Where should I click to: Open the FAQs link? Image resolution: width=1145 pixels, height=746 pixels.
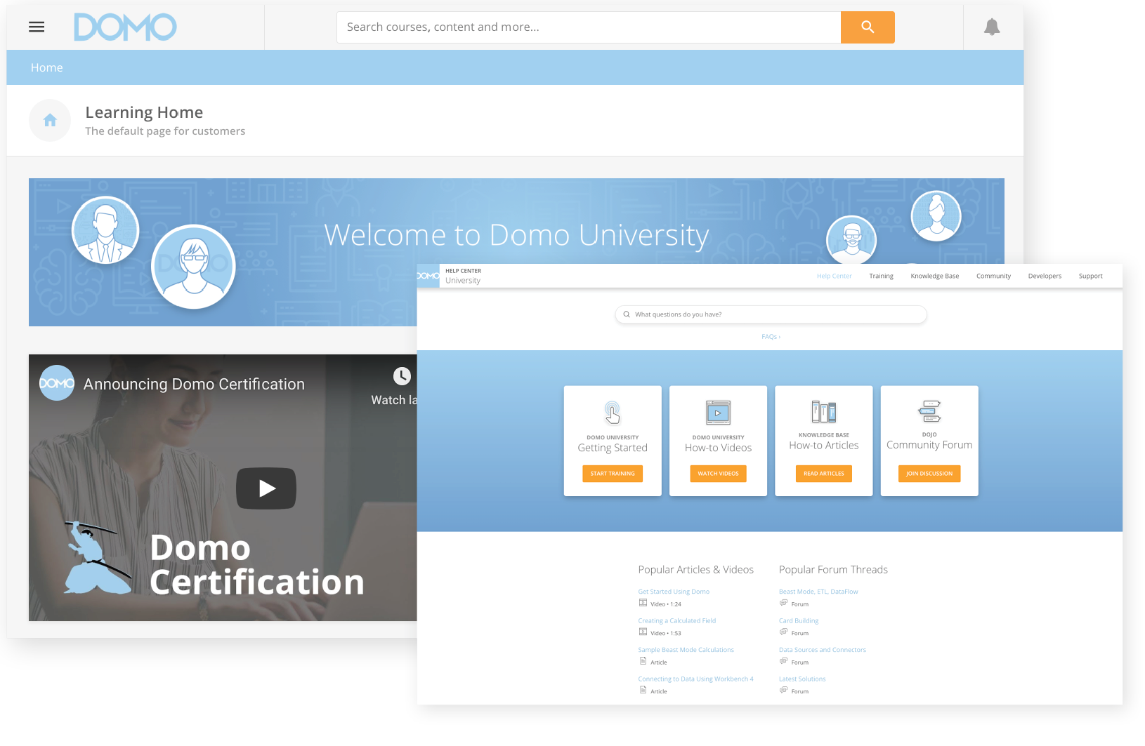pyautogui.click(x=771, y=336)
